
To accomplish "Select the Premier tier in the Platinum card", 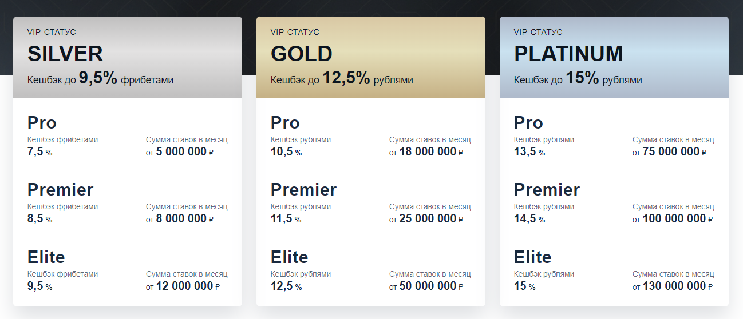I will point(614,203).
